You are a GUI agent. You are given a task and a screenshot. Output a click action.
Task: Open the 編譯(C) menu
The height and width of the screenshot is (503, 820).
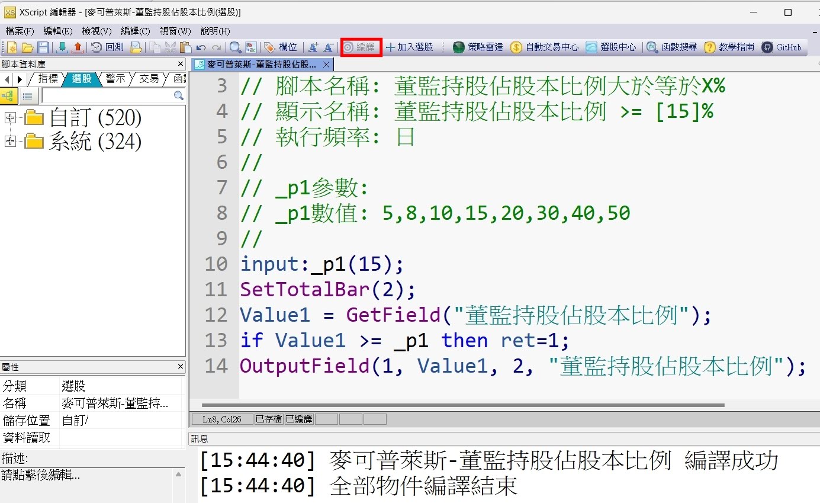[x=136, y=31]
